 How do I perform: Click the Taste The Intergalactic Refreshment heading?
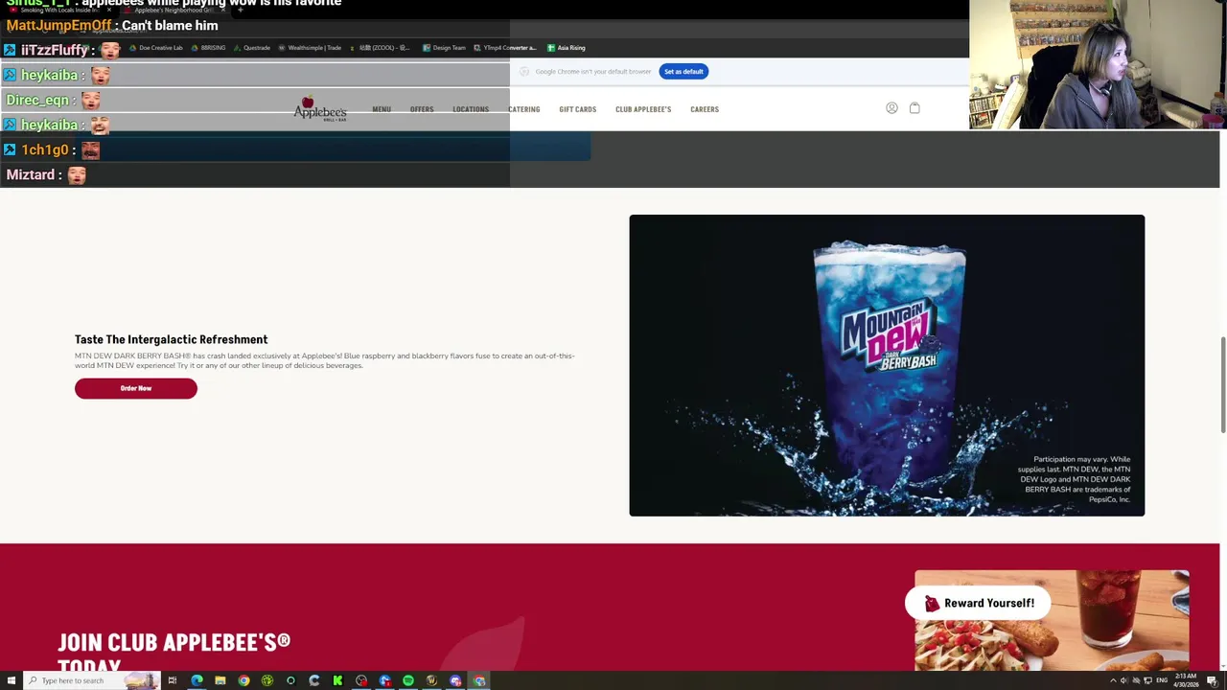point(171,339)
